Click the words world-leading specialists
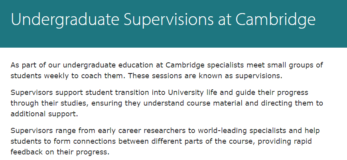Viewport: 347px width, 160px height. (242, 131)
